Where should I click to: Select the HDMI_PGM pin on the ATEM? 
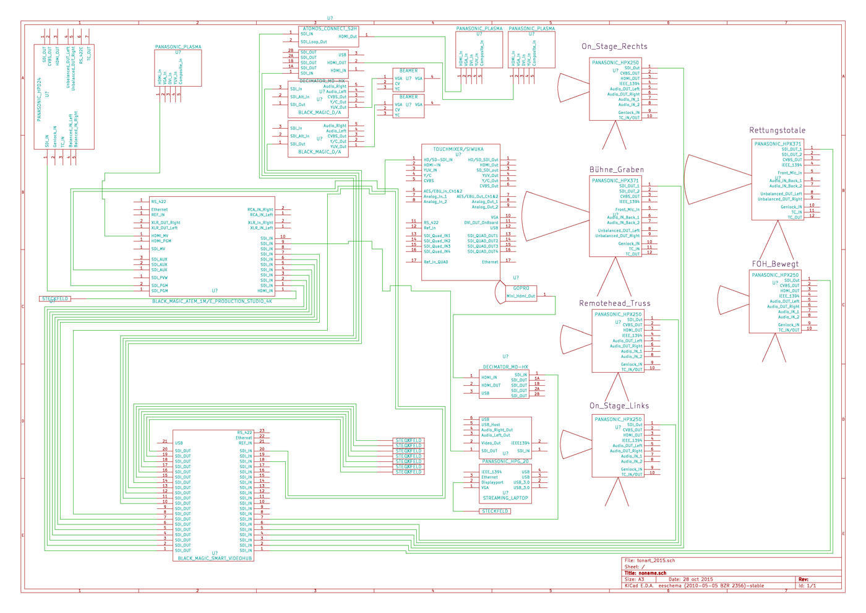[161, 241]
